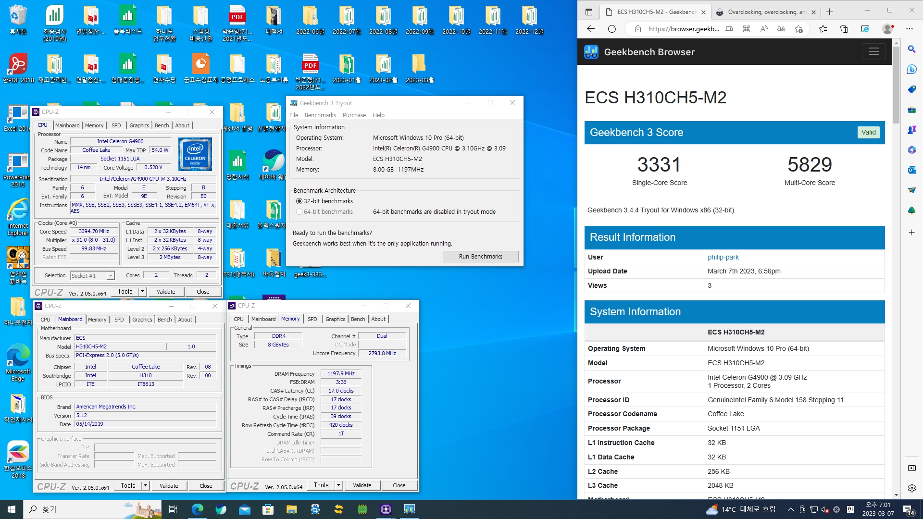This screenshot has height=519, width=923.
Task: Click Validate in the CPU tab CPU-Z window
Action: (x=166, y=292)
